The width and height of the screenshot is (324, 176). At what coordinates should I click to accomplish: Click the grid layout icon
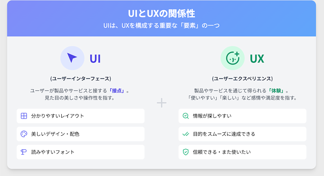[x=24, y=116]
